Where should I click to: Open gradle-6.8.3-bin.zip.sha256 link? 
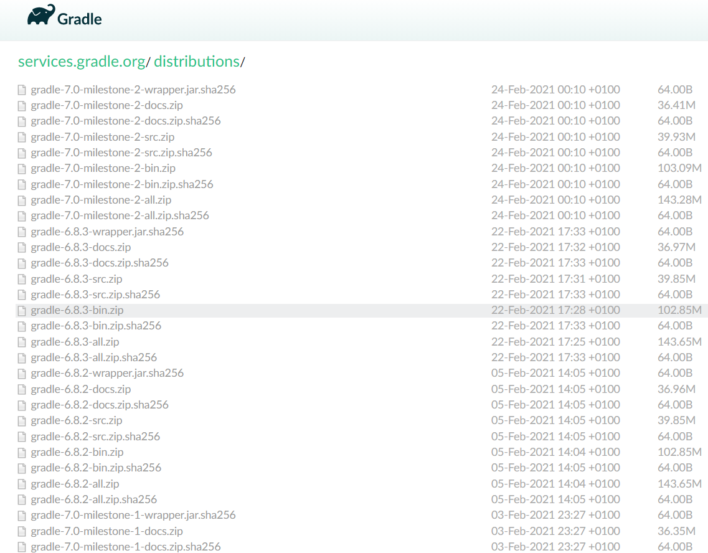(x=96, y=326)
